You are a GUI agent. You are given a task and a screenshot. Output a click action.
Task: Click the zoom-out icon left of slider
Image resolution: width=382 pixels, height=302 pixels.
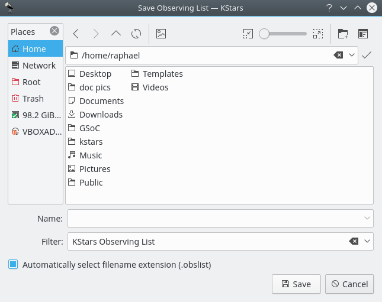tap(248, 34)
